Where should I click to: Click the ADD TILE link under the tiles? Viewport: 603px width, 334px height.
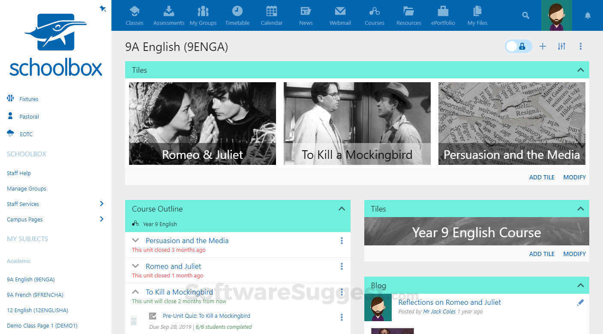tap(541, 177)
